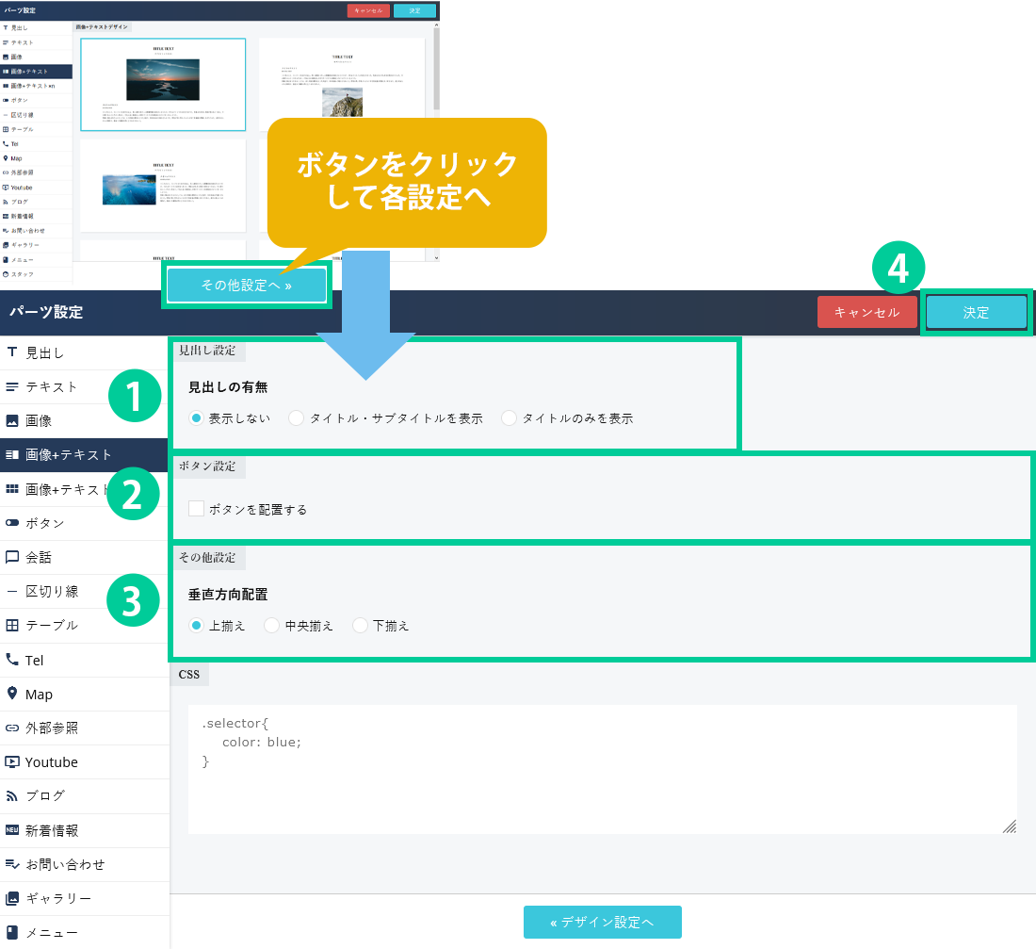Select the blog (ブログ) RSS icon
Viewport: 1036px width, 949px height.
click(x=12, y=795)
